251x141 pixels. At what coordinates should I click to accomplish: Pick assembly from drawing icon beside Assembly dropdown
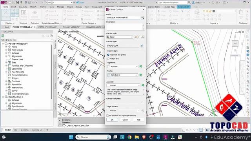(x=143, y=85)
